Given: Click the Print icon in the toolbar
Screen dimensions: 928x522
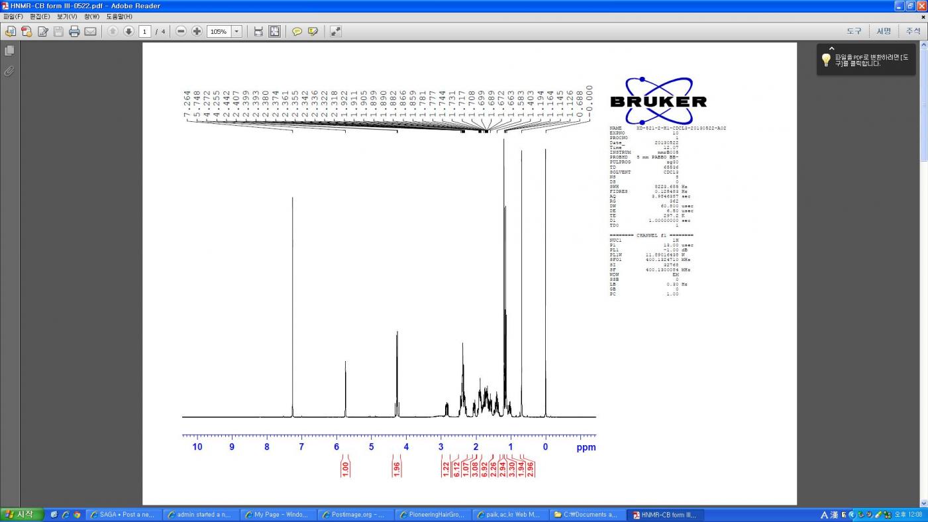Looking at the screenshot, I should tap(74, 31).
